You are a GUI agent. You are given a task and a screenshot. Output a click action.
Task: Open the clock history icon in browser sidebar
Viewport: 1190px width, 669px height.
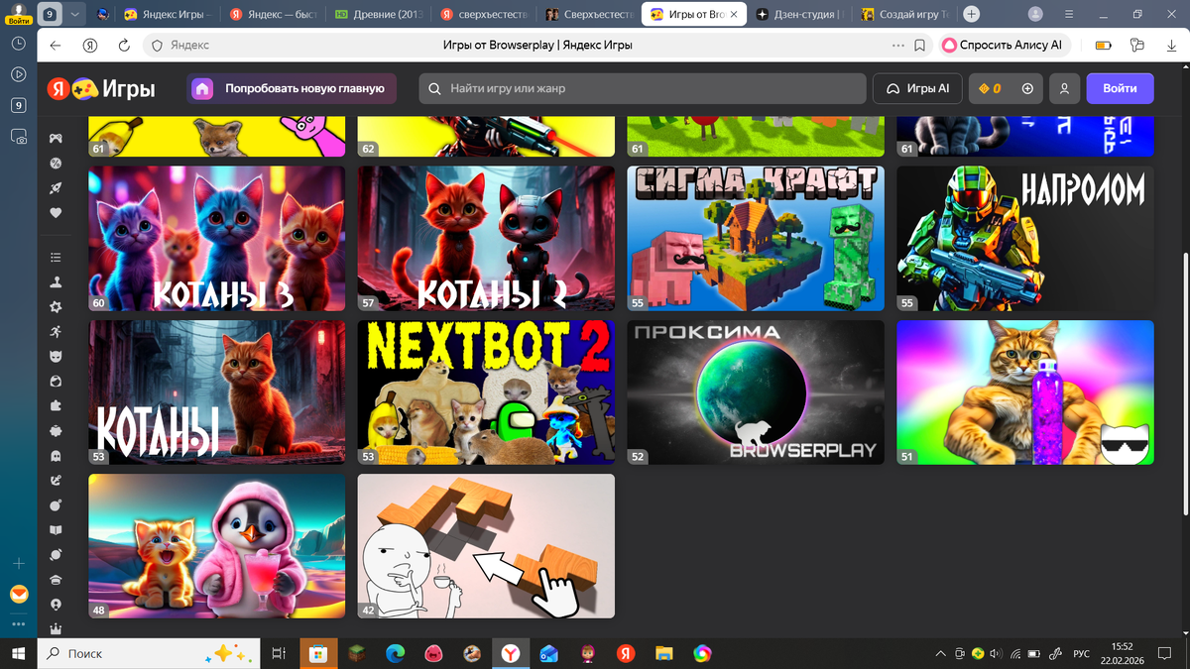pyautogui.click(x=18, y=44)
